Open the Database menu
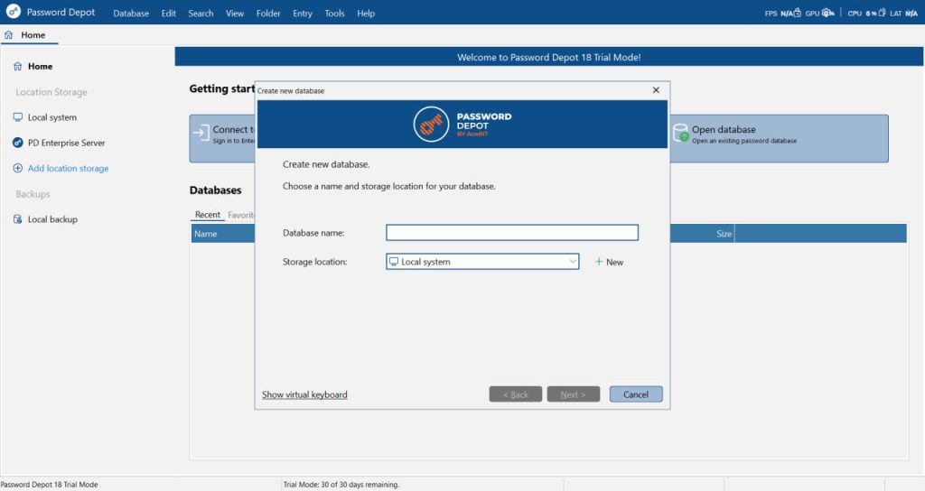Viewport: 925px width, 491px height. [131, 13]
